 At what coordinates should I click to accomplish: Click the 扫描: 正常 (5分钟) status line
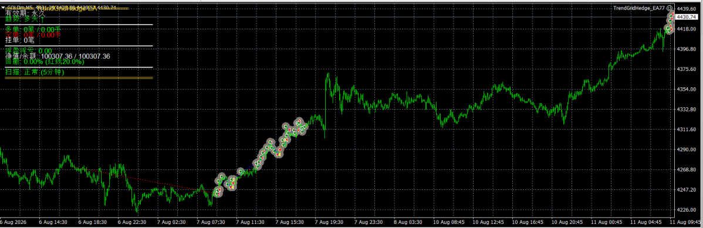[x=35, y=72]
